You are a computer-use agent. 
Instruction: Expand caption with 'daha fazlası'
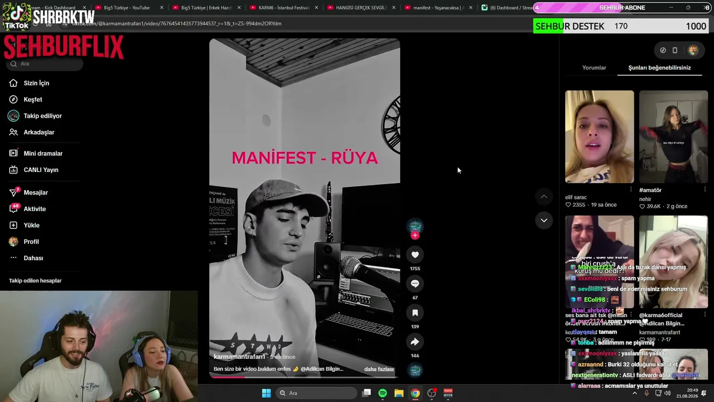(x=379, y=369)
